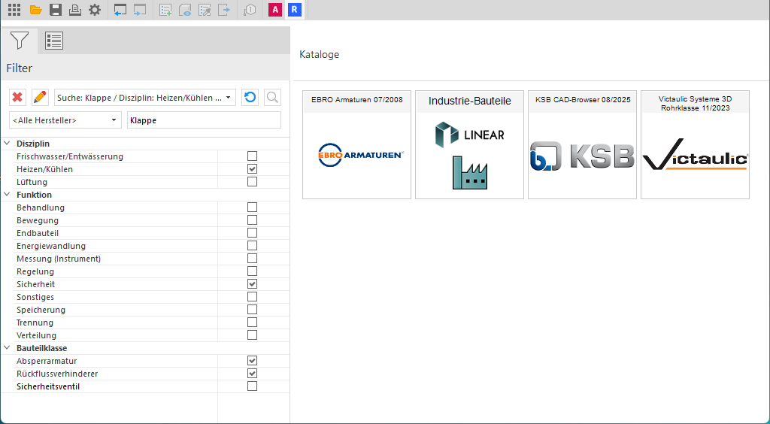770x424 pixels.
Task: Click the window with left arrow icon
Action: [x=120, y=10]
